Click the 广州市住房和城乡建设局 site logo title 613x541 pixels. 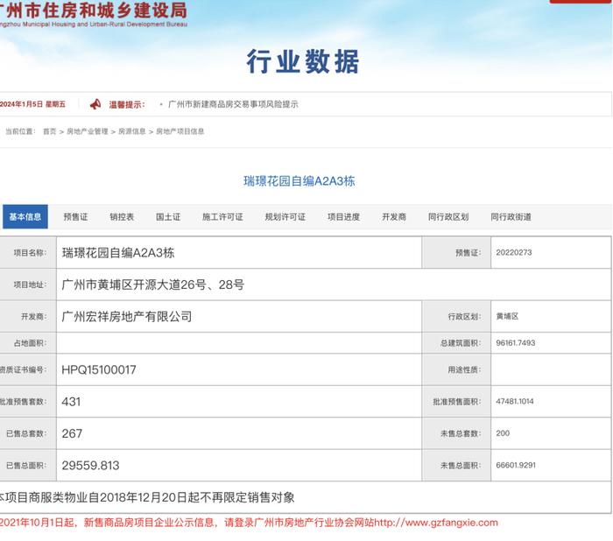(94, 11)
